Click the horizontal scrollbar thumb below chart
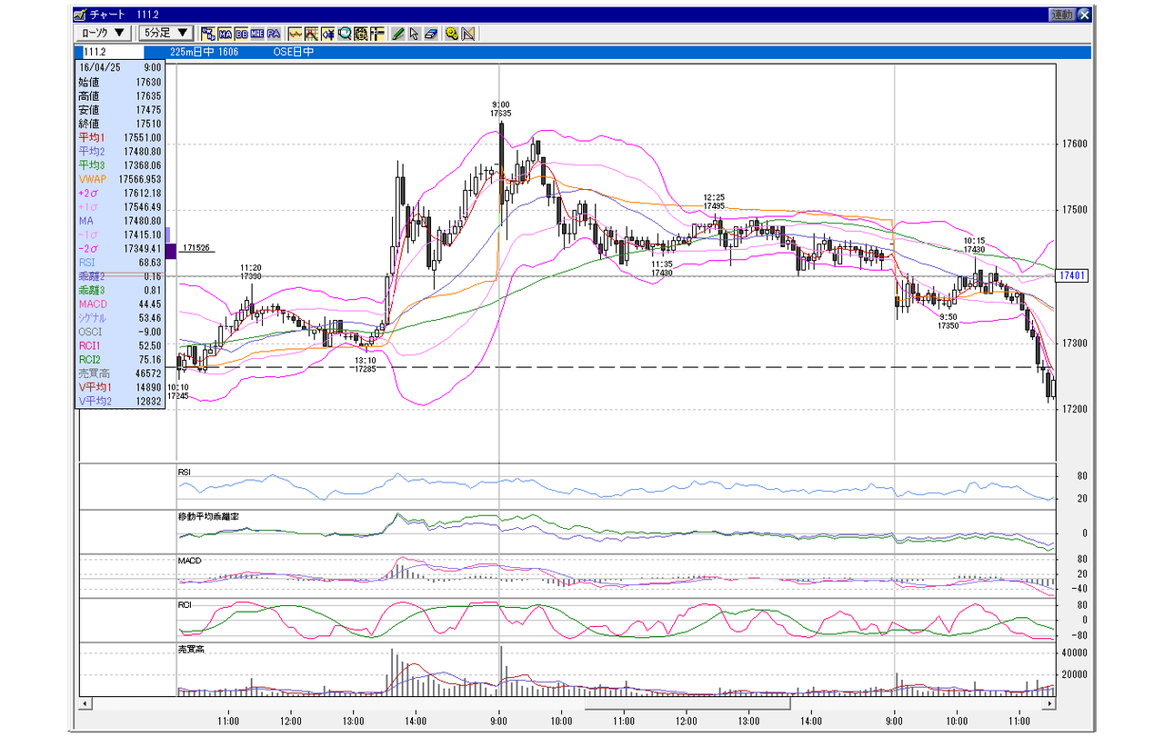Screen dimensions: 1164x737 [x=687, y=703]
